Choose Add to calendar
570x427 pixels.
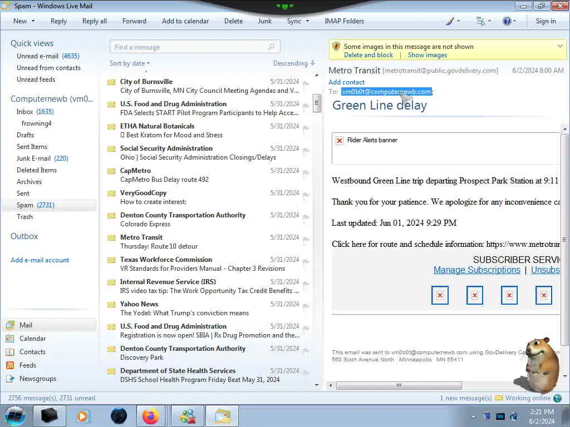185,21
